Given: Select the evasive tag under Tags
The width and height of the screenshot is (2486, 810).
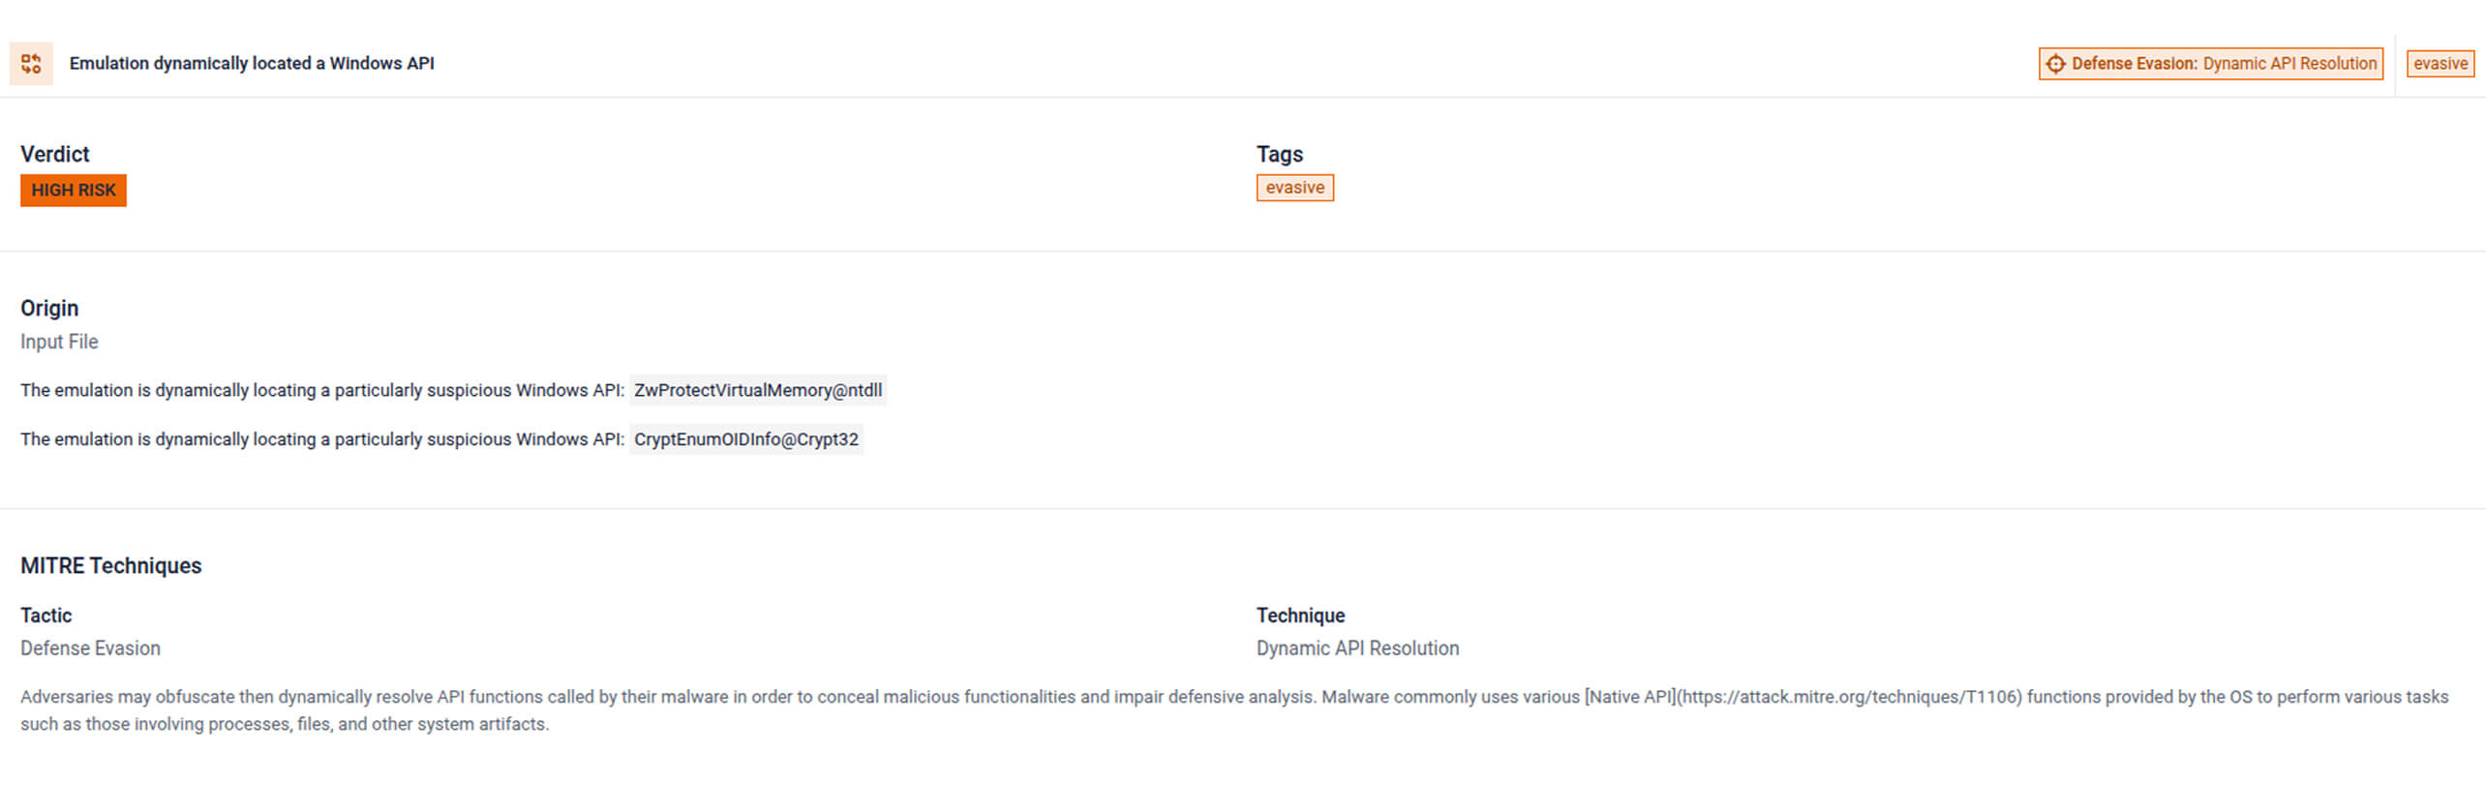Looking at the screenshot, I should point(1294,188).
